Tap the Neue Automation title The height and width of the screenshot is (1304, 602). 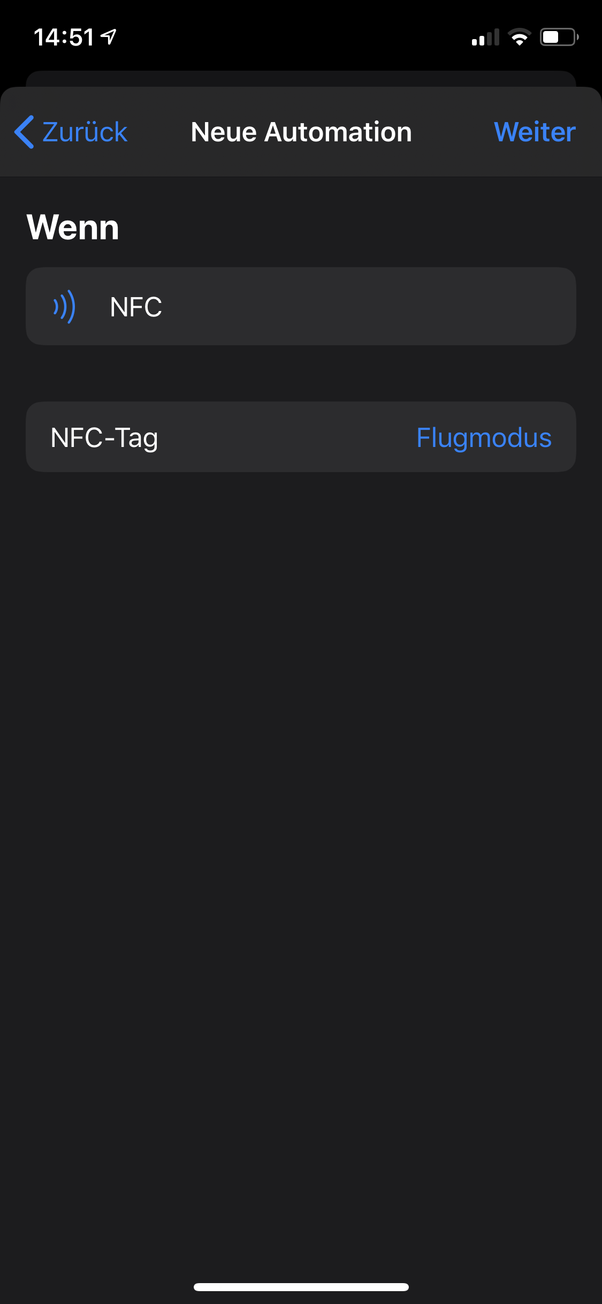click(301, 132)
